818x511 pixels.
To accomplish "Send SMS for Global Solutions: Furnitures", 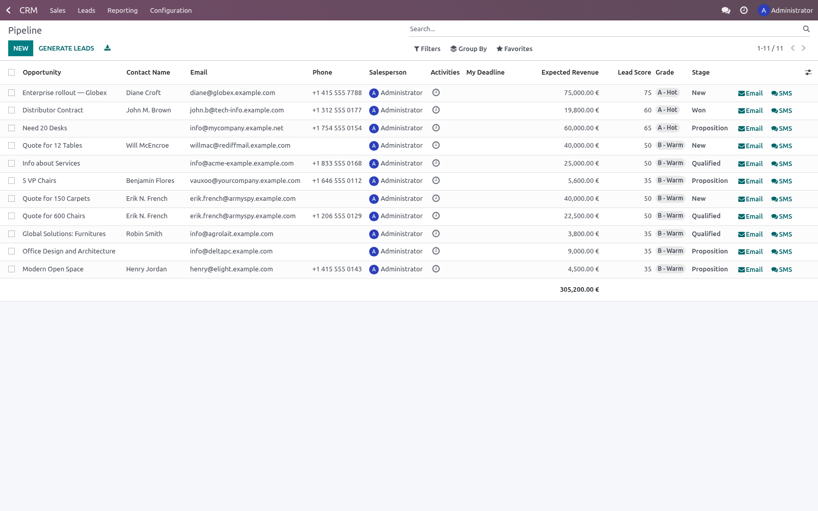I will [782, 234].
